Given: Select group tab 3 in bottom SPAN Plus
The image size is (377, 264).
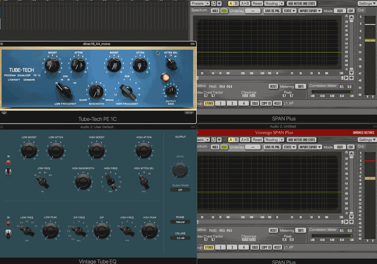Looking at the screenshot, I should pyautogui.click(x=232, y=247).
